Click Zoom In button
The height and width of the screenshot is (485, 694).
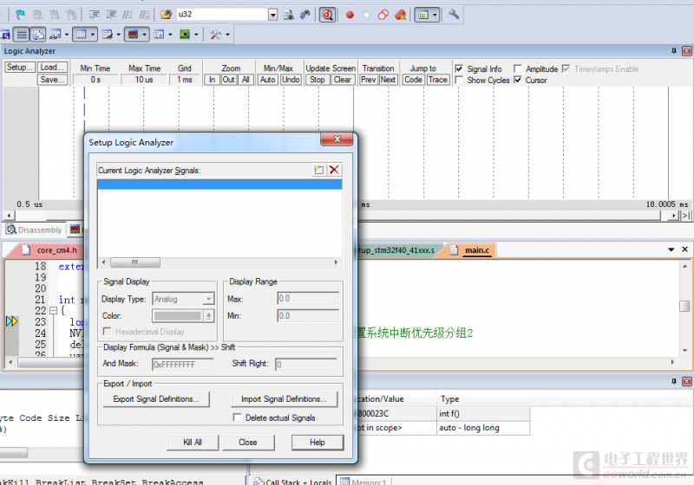pos(212,80)
